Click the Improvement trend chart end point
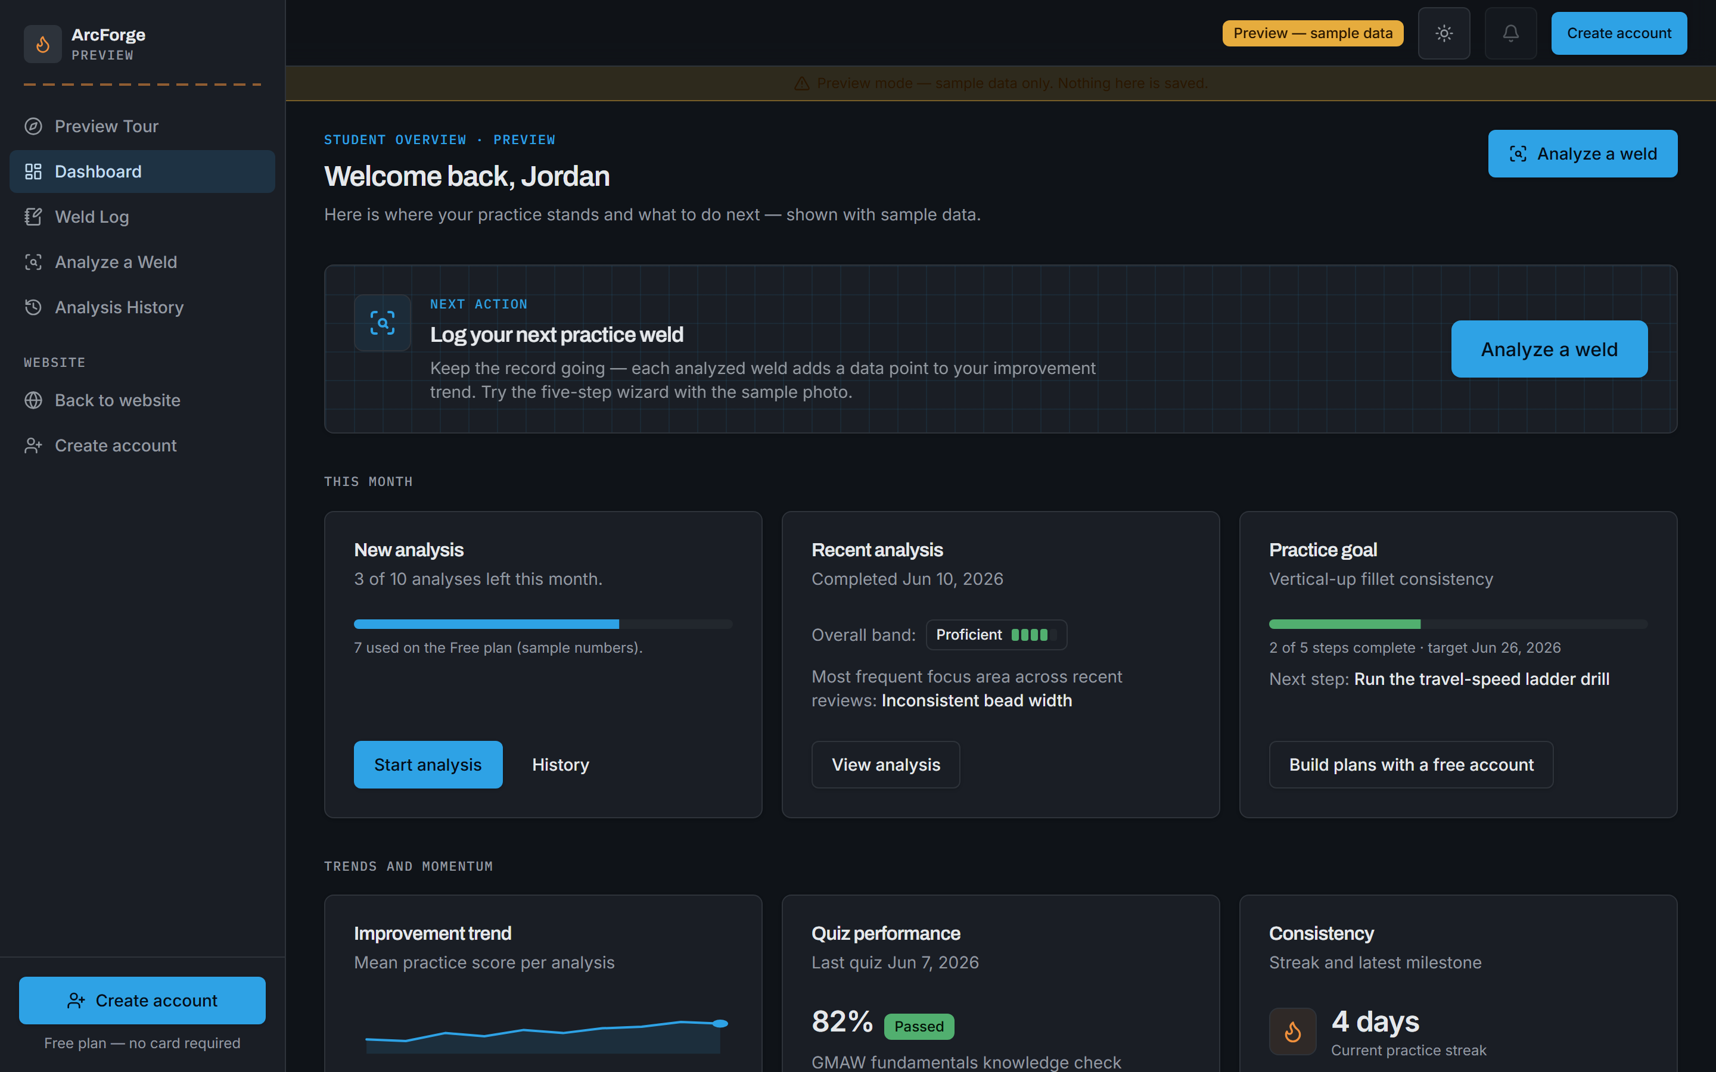Image resolution: width=1716 pixels, height=1072 pixels. [720, 1023]
